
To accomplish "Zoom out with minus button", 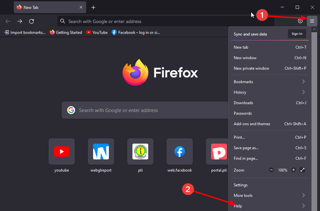I will pyautogui.click(x=271, y=170).
